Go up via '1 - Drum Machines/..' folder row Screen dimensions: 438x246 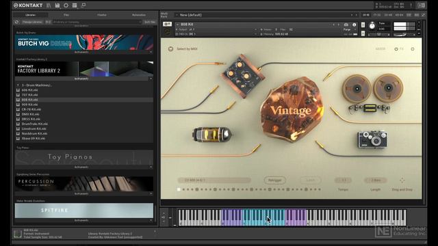83,85
